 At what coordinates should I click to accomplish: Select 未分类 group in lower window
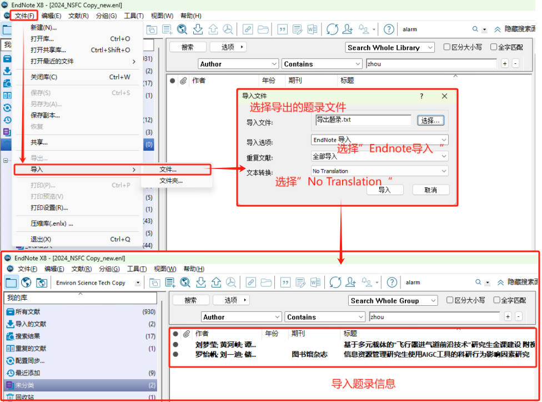click(81, 385)
